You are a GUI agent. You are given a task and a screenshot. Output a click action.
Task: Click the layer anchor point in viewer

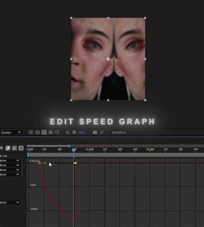tap(108, 59)
